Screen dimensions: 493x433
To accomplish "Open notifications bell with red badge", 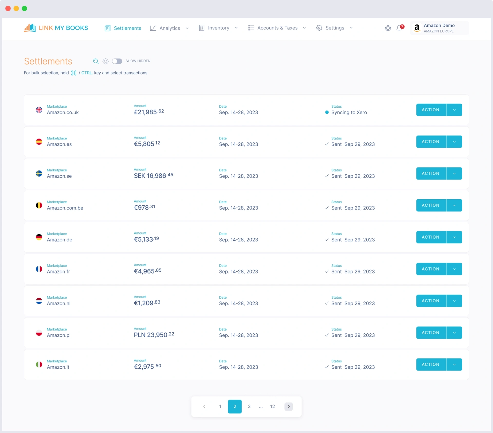I will click(x=400, y=28).
